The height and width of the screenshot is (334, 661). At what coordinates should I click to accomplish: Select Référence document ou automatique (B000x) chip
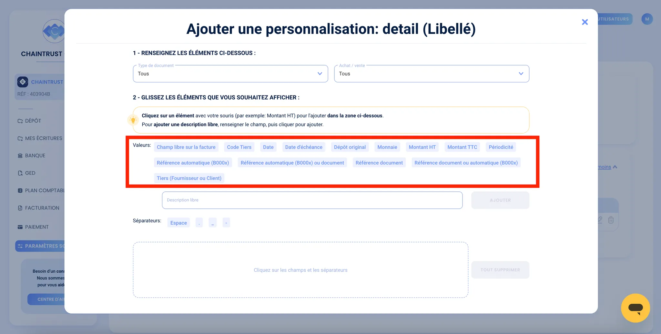pos(466,163)
